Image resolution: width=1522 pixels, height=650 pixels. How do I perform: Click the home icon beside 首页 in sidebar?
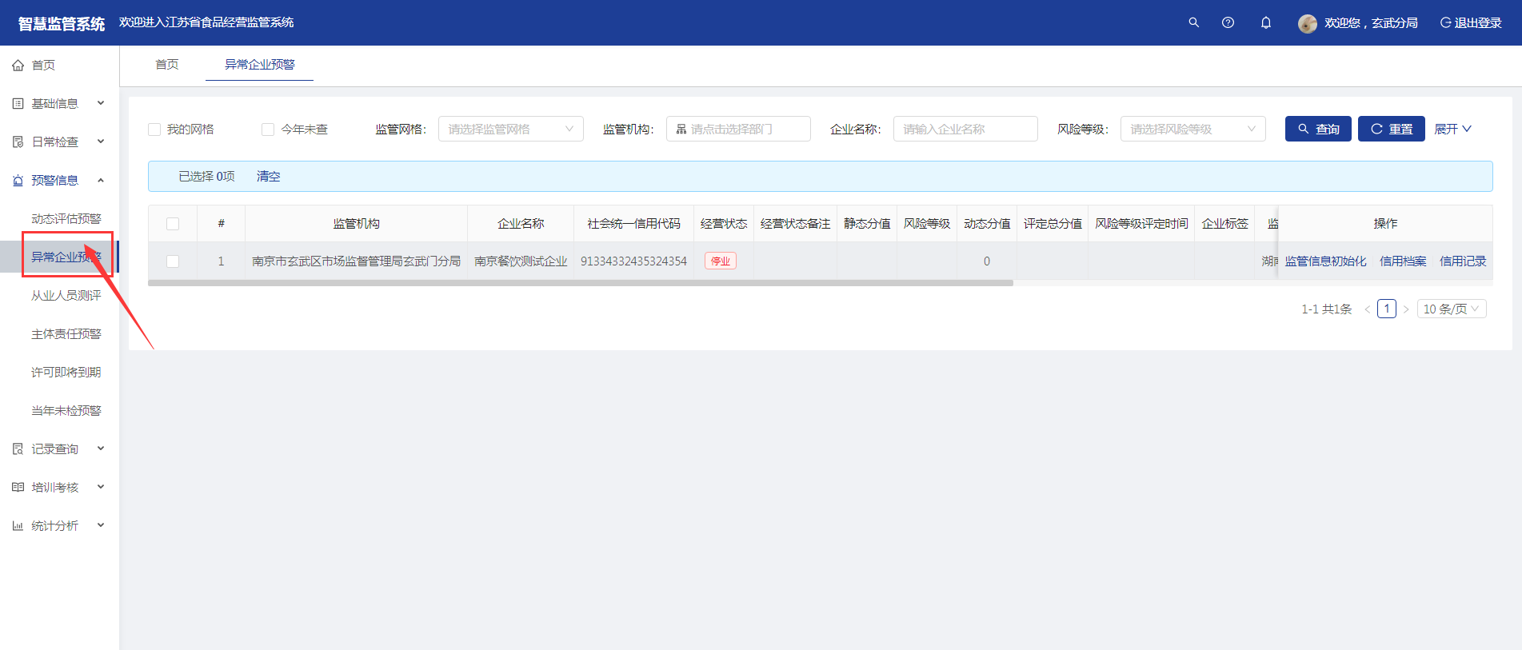click(x=18, y=66)
